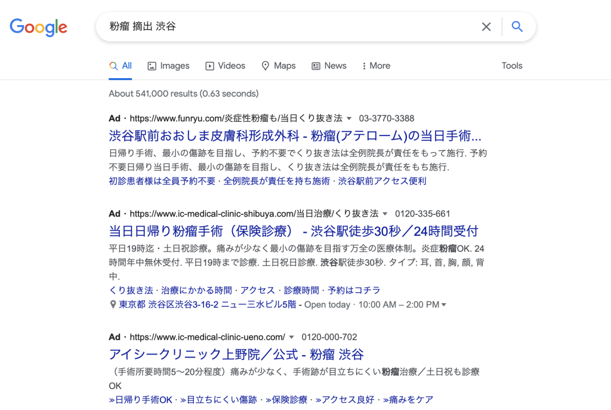Open the アクセス sitelink under the Shibuya clinic ad

258,291
